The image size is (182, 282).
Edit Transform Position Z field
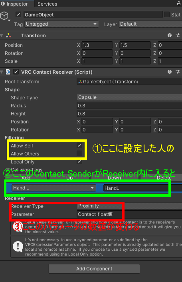(x=170, y=45)
